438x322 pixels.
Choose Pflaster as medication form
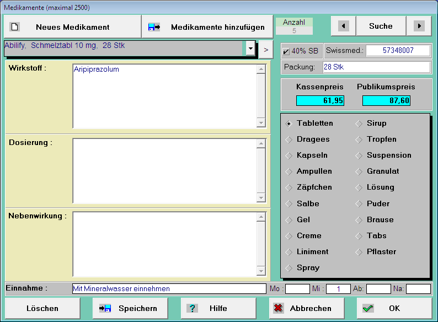point(359,252)
